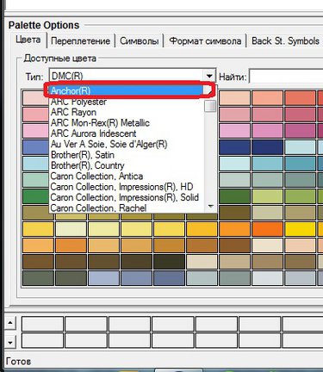Choose ARC Mon-Rex(R) Metallic
323x372 pixels.
pyautogui.click(x=127, y=123)
